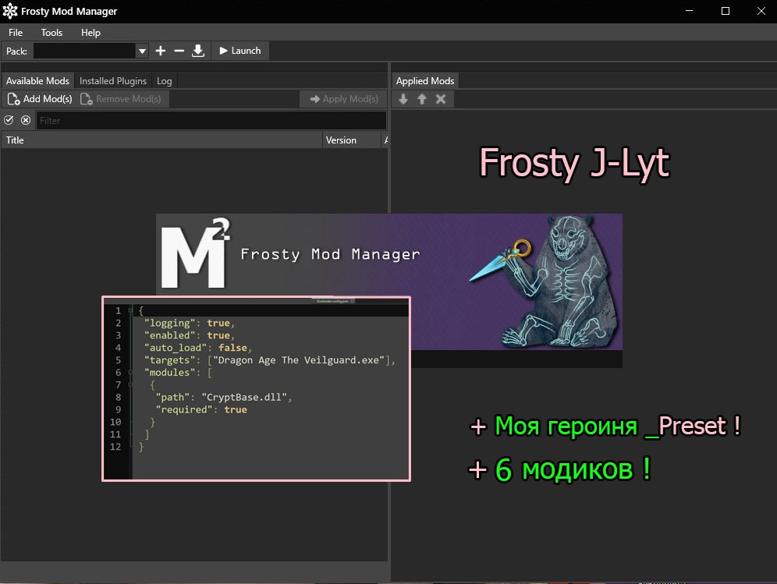This screenshot has height=584, width=777.
Task: Remove applied mod with X icon
Action: tap(441, 99)
